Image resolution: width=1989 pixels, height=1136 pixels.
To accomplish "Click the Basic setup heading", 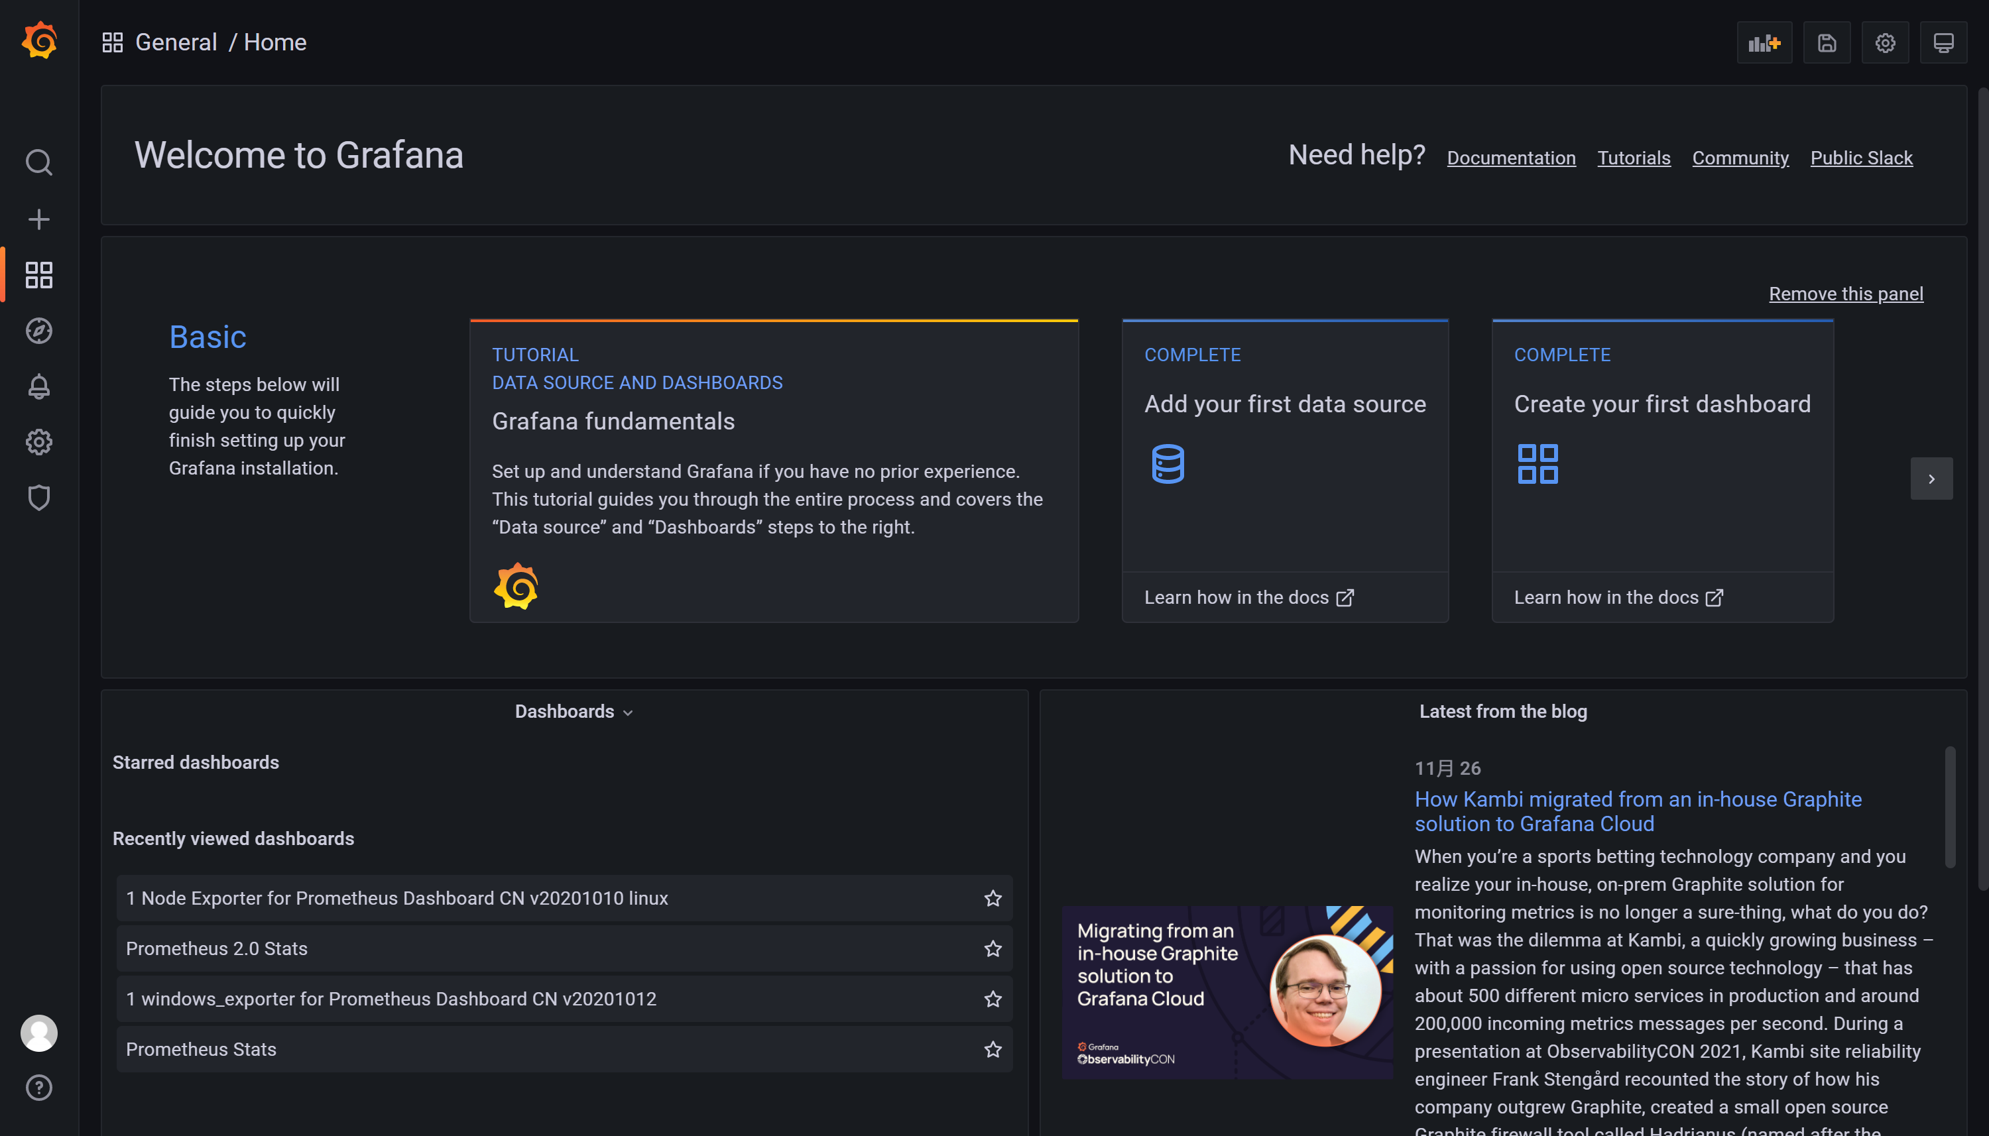I will 208,337.
